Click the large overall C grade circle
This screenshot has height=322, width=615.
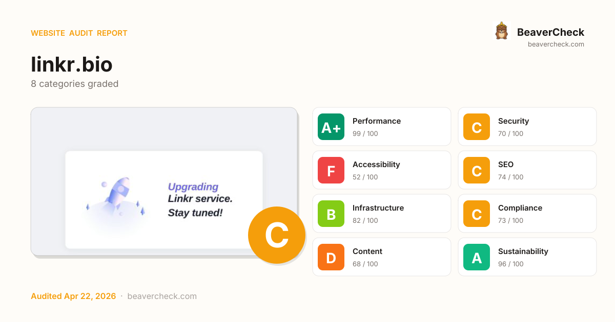277,235
